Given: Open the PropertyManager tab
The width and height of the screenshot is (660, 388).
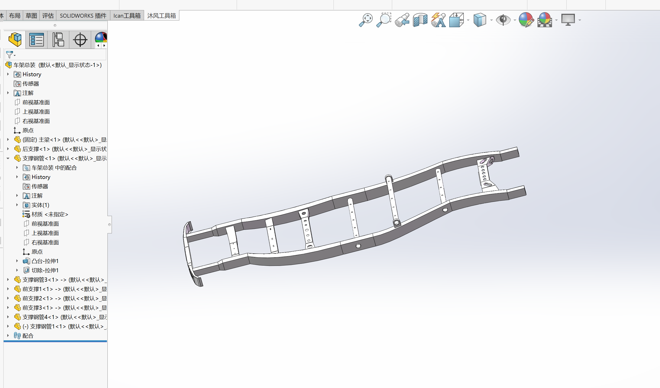Looking at the screenshot, I should tap(36, 39).
